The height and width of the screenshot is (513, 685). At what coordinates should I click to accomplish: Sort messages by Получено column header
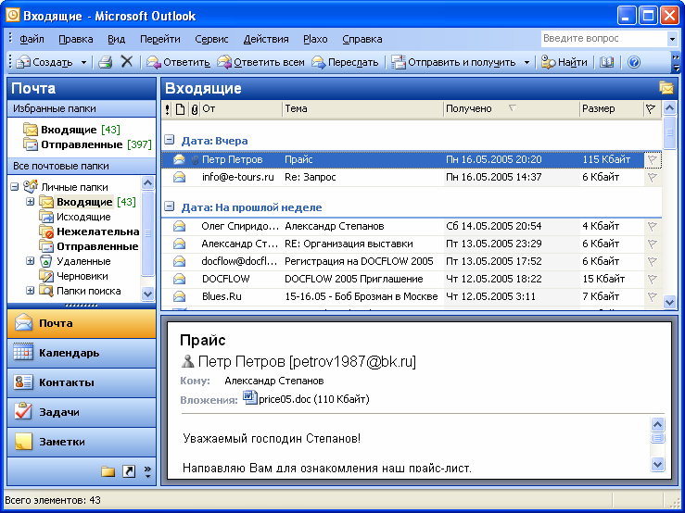[x=511, y=109]
